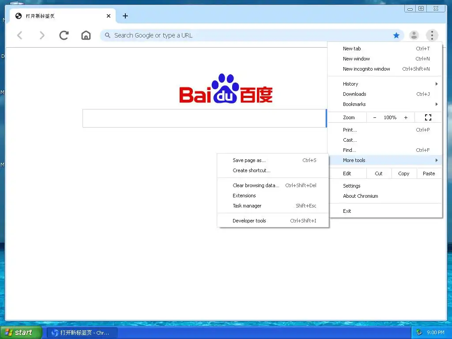Screen dimensions: 452x339
Task: Click the three-dot Chromium menu button
Action: click(x=432, y=35)
